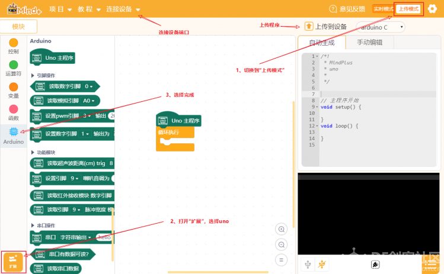Viewport: 444px width, 274px height.
Task: Click the USB serial connect icon
Action: click(x=308, y=265)
